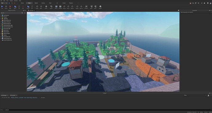This screenshot has height=113, width=212.
Task: Expand the StarterPlayer service node
Action: [x=1, y=34]
